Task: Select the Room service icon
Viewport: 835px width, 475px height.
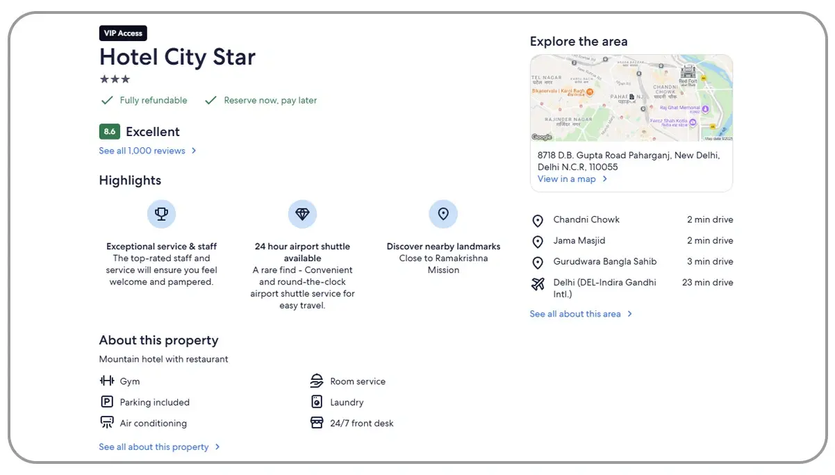Action: coord(317,381)
